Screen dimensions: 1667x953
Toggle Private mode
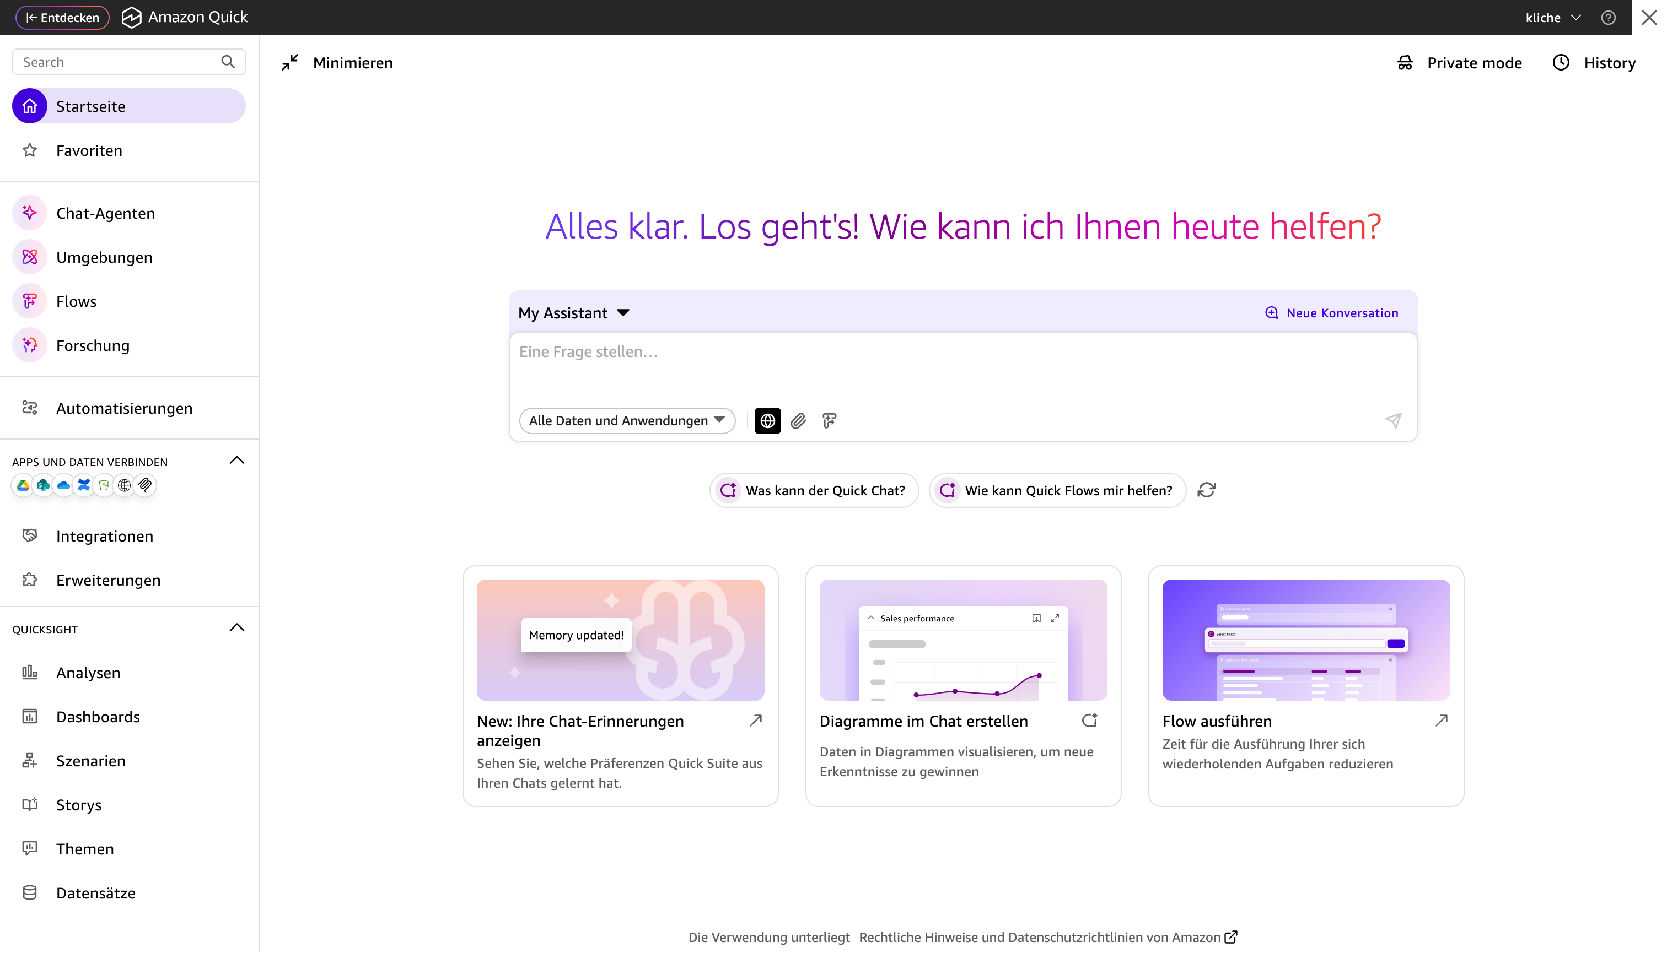click(x=1459, y=63)
